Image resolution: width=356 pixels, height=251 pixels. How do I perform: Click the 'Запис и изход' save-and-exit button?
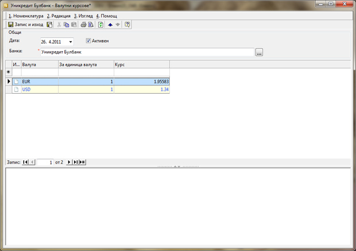25,25
